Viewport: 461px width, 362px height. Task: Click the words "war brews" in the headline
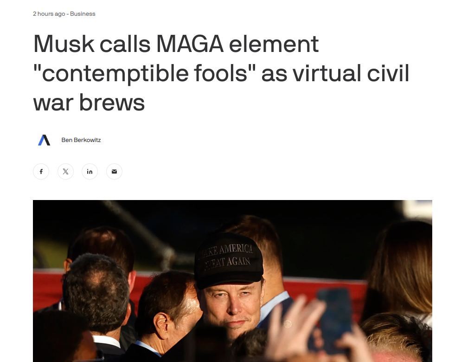[x=89, y=103]
